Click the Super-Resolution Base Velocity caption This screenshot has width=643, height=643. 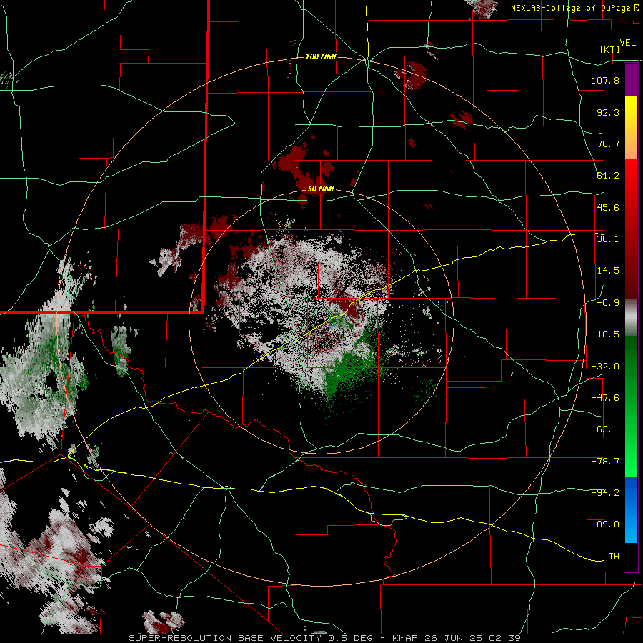click(x=325, y=638)
